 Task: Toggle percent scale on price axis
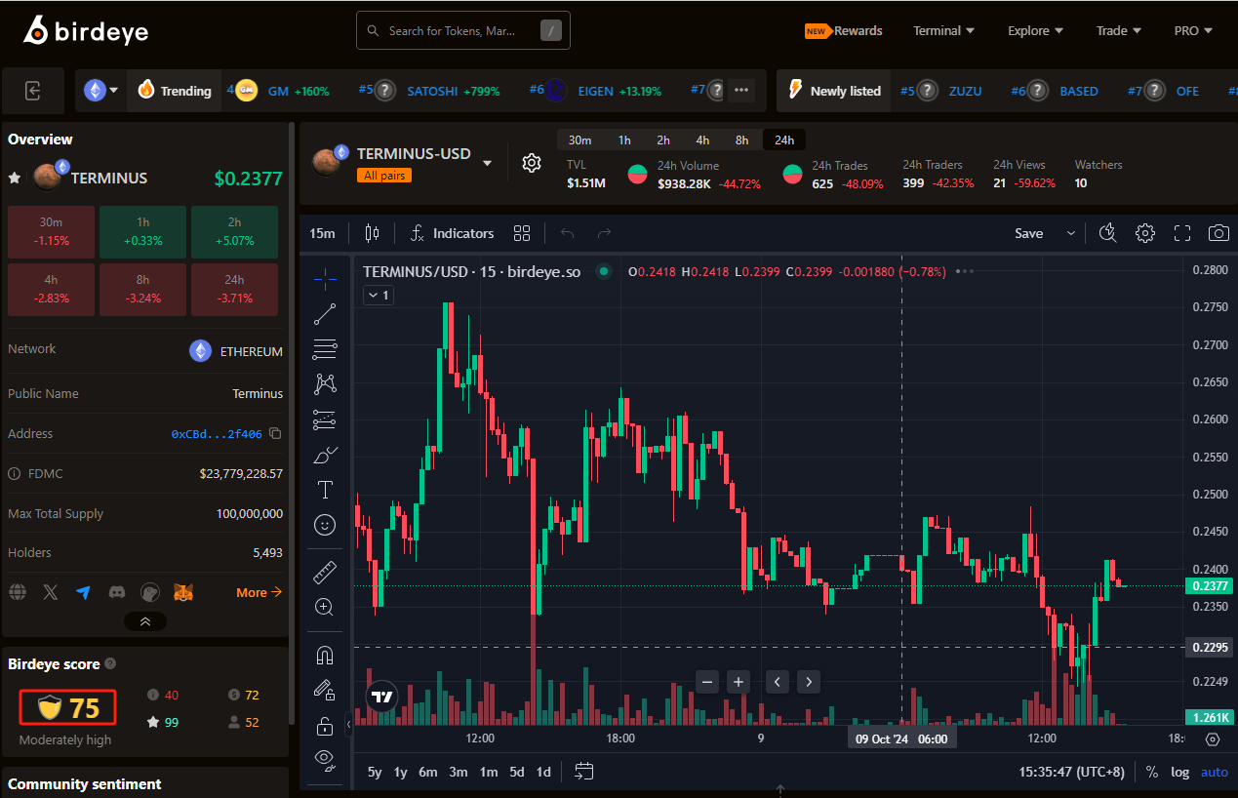(1152, 772)
